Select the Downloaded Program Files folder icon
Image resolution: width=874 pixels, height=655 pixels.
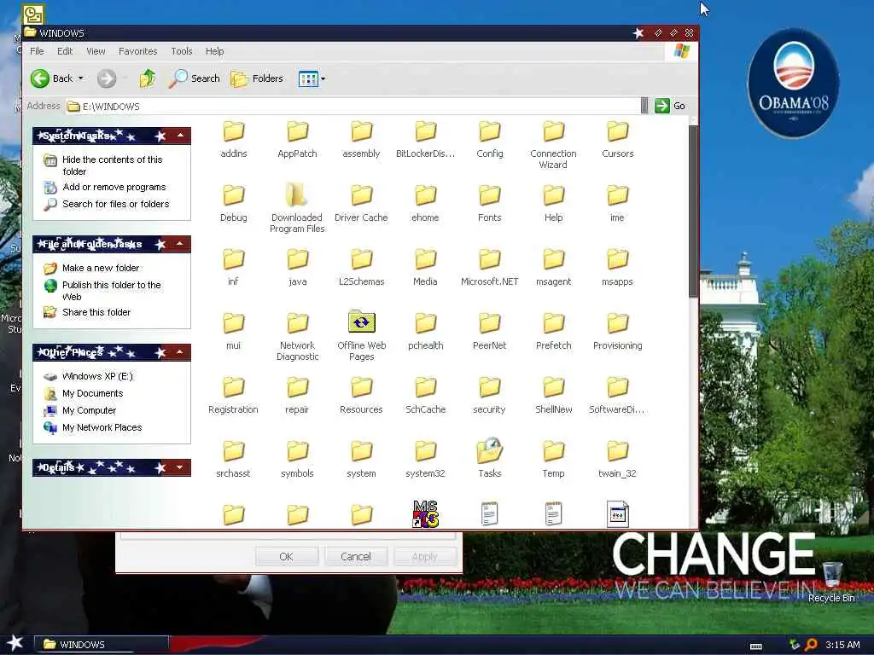tap(297, 195)
